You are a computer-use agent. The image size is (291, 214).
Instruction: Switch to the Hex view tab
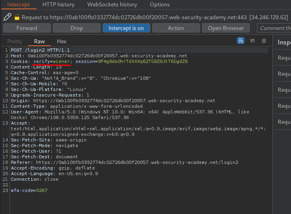[x=62, y=41]
